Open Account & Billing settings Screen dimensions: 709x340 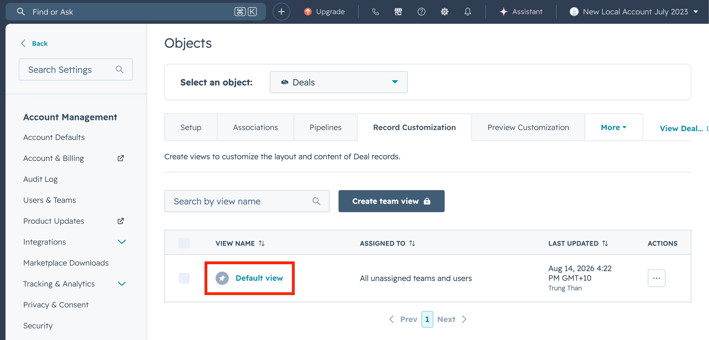click(54, 158)
